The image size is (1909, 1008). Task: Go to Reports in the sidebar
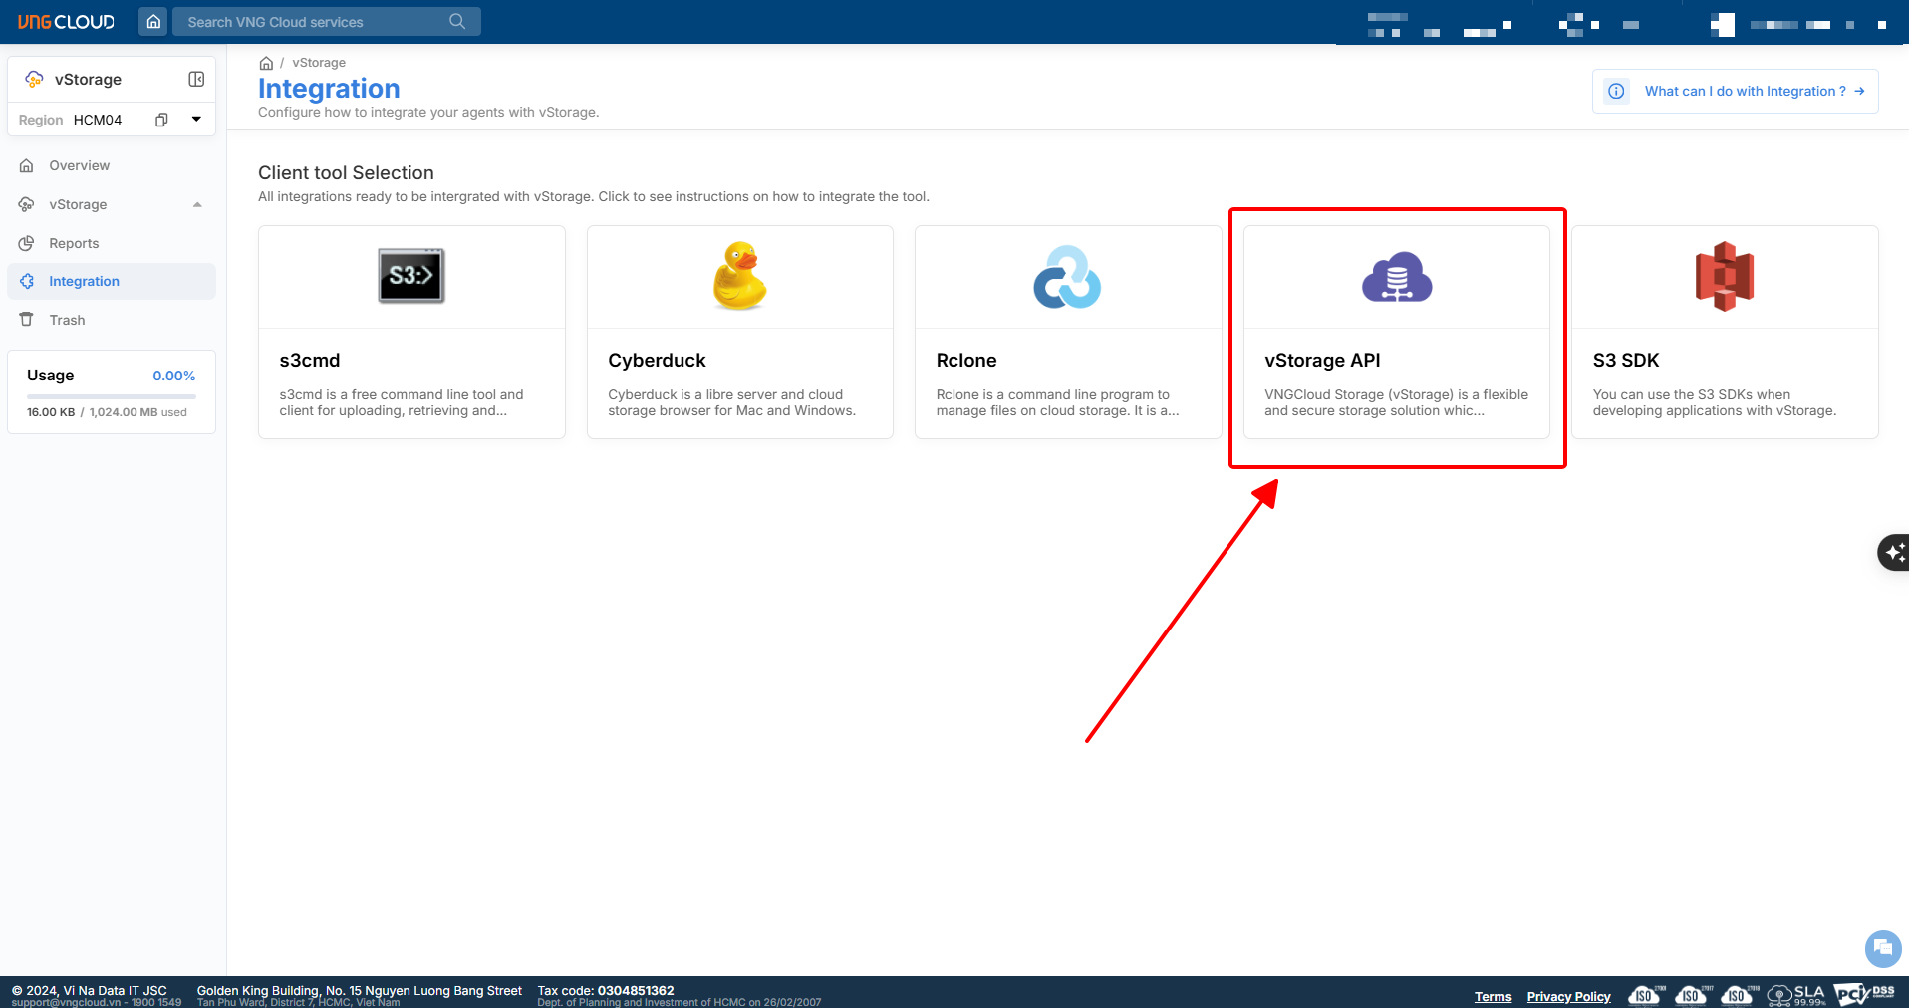coord(74,243)
